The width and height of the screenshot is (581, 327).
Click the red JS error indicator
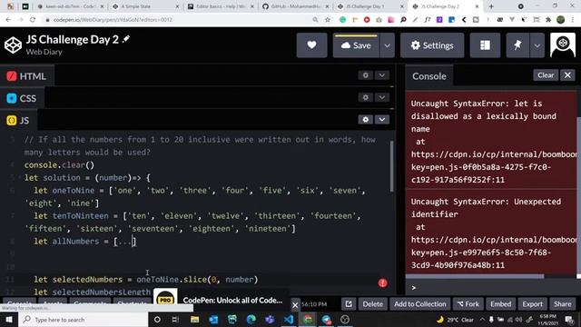click(x=383, y=283)
